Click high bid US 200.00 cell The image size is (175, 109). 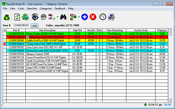pos(77,57)
